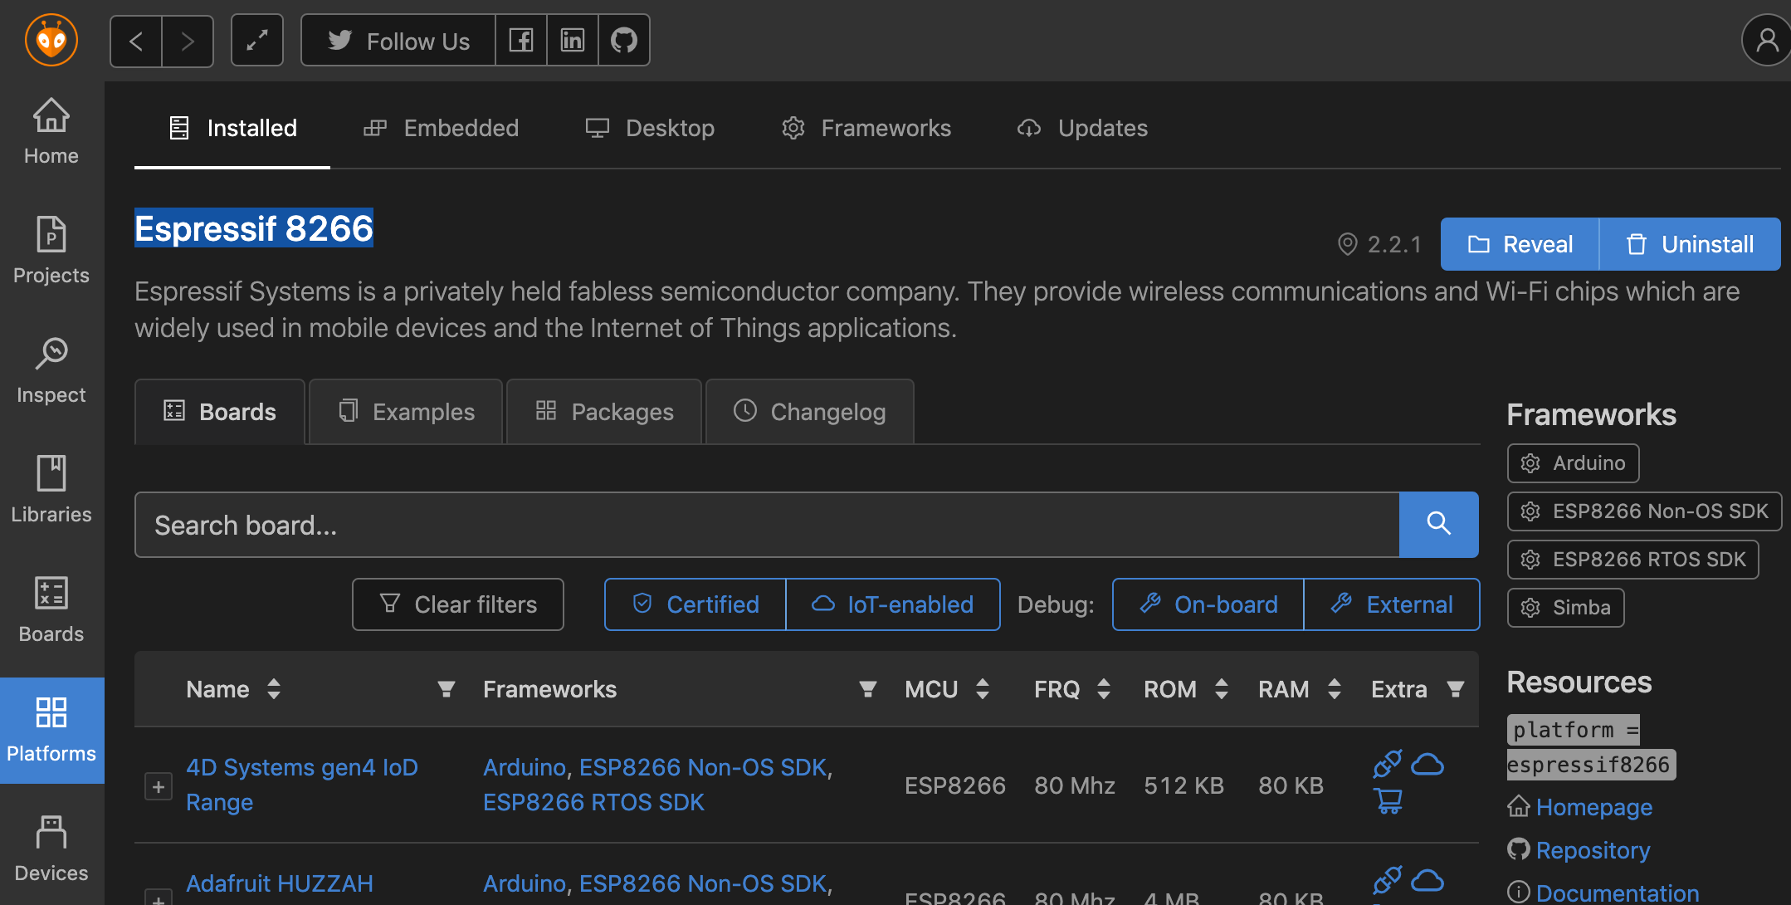Open the user account profile icon

coord(1766,40)
